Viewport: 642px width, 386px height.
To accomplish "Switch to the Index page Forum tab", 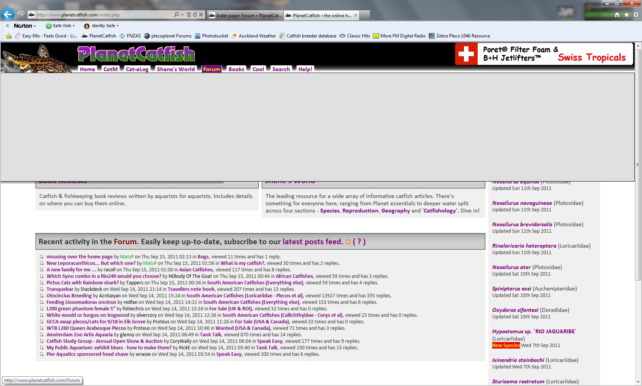I will click(245, 15).
